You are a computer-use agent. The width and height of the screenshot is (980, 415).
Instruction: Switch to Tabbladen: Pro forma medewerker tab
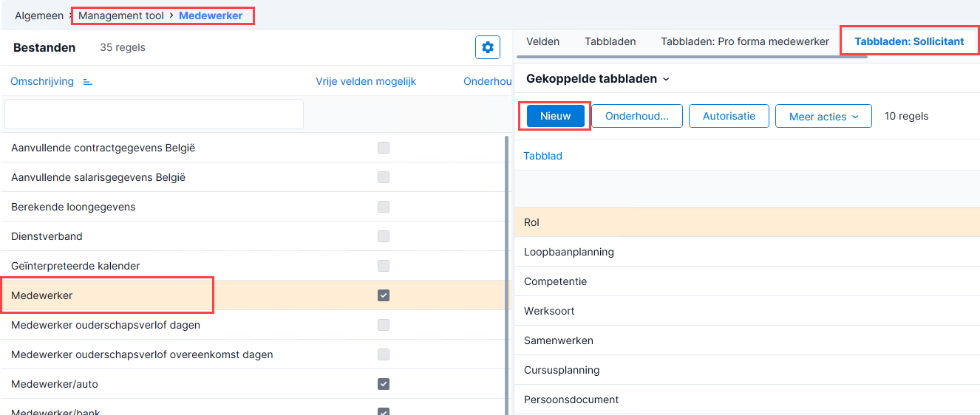745,41
